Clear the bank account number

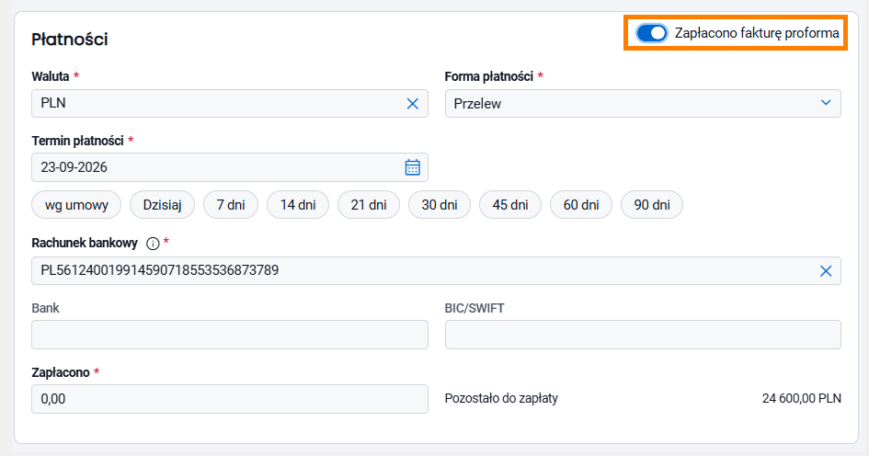(x=826, y=271)
